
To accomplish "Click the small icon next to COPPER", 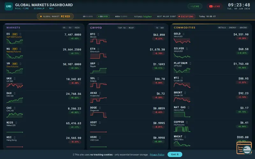I will tap(187, 122).
